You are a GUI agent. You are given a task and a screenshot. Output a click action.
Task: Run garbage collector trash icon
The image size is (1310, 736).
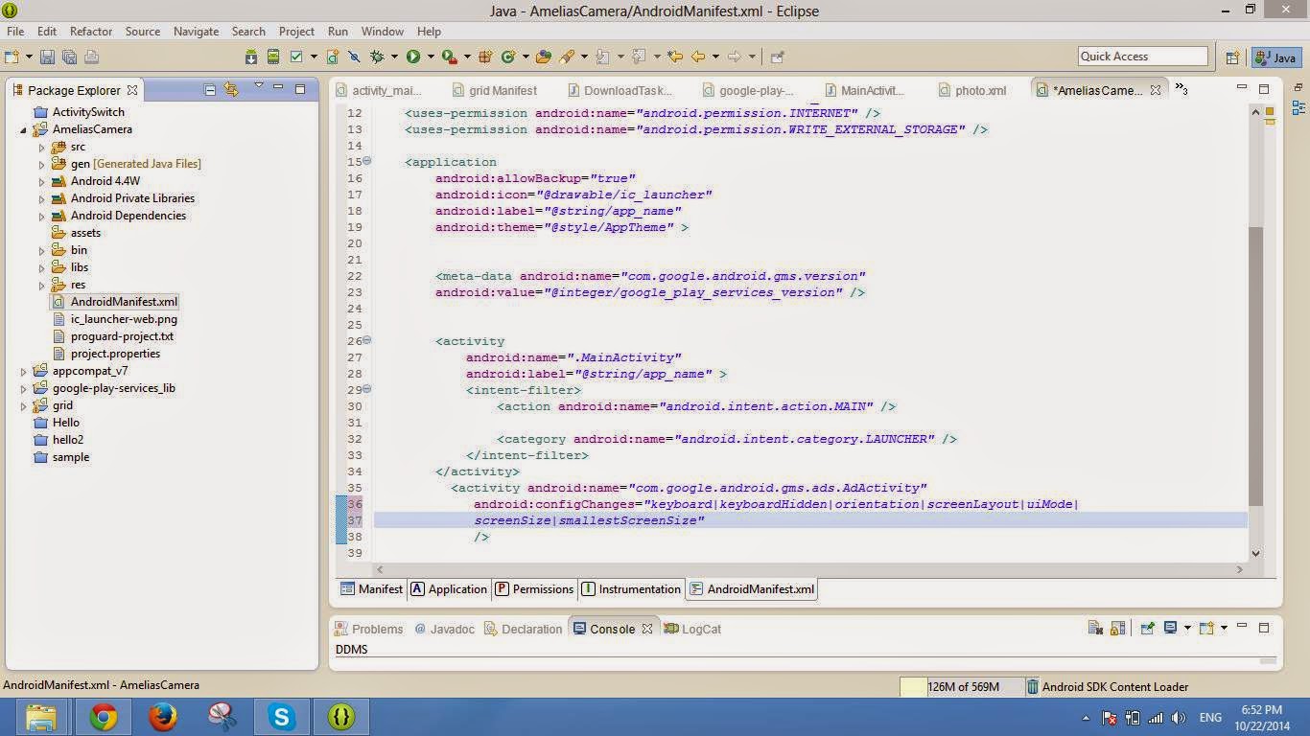tap(1032, 686)
